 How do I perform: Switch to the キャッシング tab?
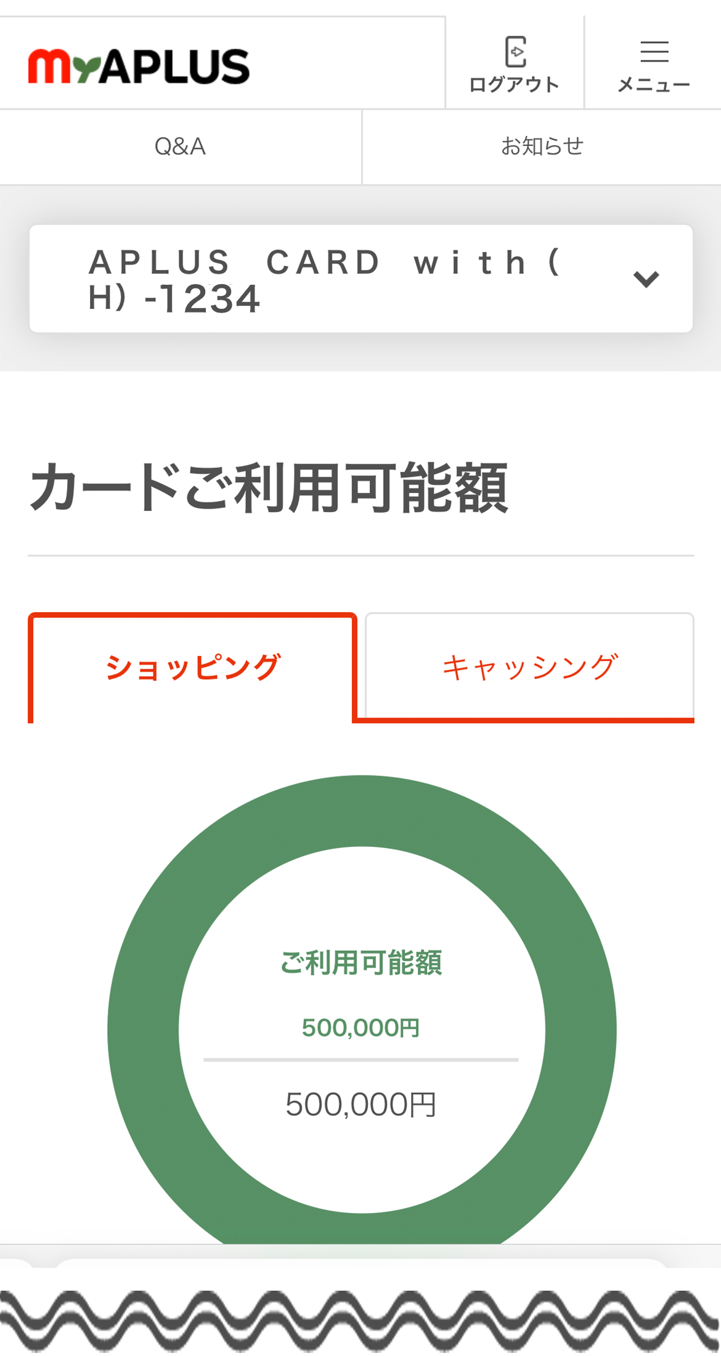[x=529, y=667]
